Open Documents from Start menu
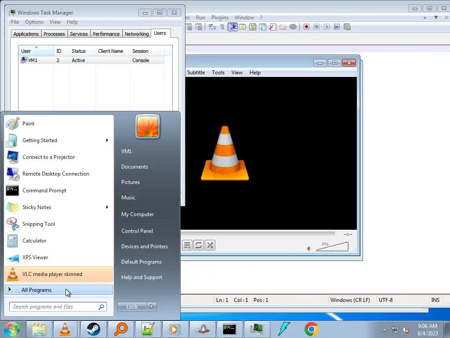 click(x=134, y=167)
